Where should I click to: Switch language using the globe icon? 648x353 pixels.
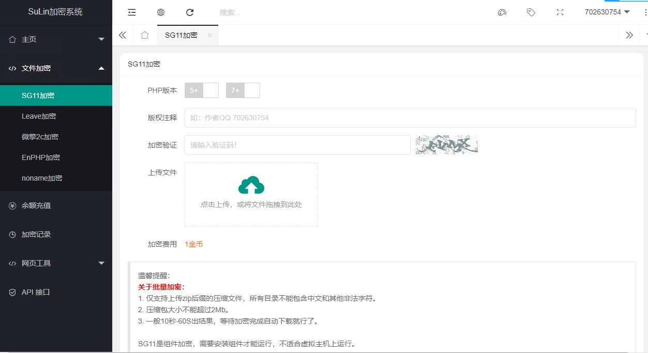(161, 12)
